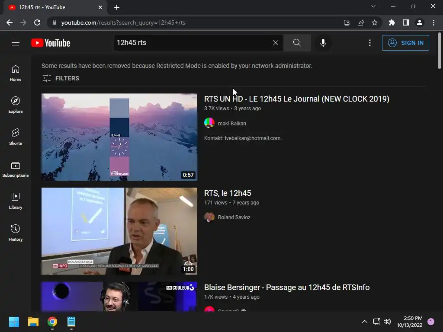Image resolution: width=443 pixels, height=332 pixels.
Task: Open Notepad taskbar icon
Action: [x=71, y=322]
